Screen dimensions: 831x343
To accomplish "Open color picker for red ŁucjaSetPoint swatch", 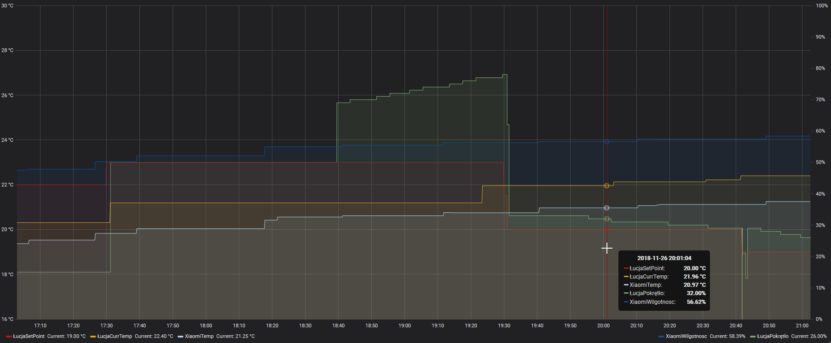I will [x=9, y=337].
